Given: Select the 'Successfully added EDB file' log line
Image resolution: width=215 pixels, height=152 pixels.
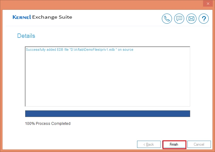Looking at the screenshot, I should (80, 50).
